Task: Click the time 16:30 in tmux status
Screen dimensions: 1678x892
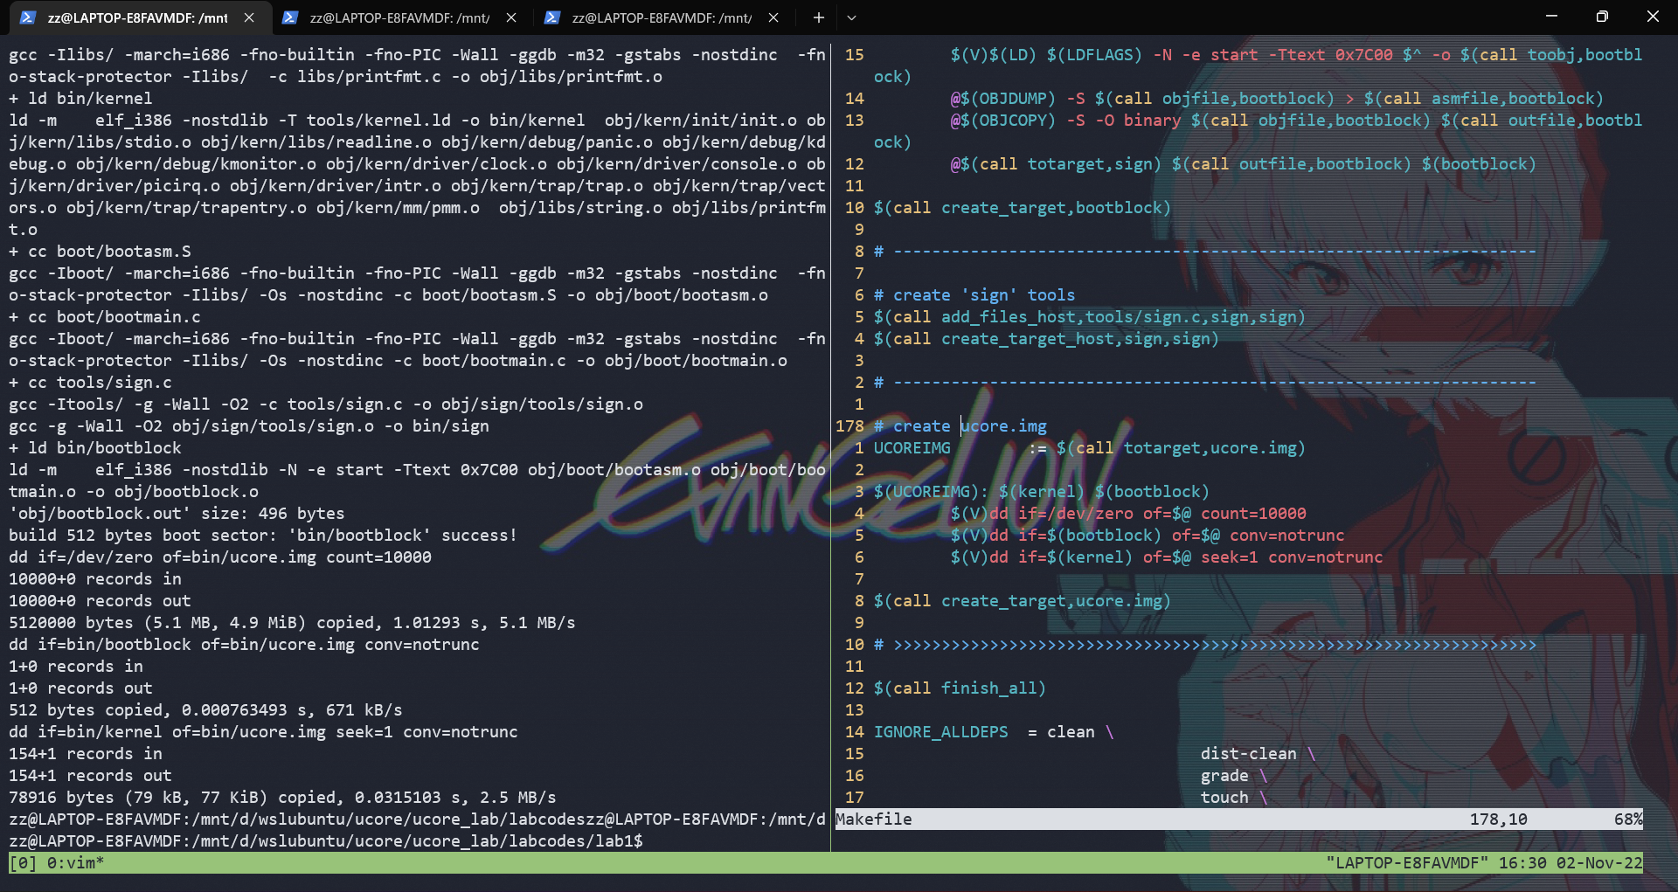Action: pyautogui.click(x=1522, y=863)
